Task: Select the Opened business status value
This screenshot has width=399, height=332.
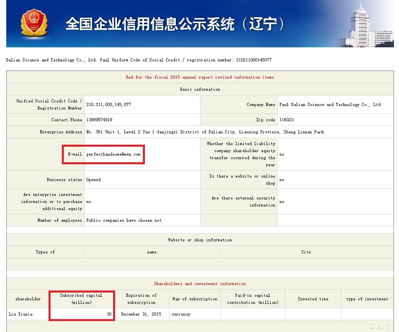Action: [94, 180]
